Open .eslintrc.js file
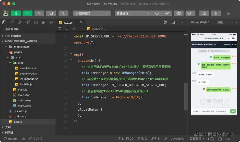This screenshot has width=240, height=142. tap(28, 111)
